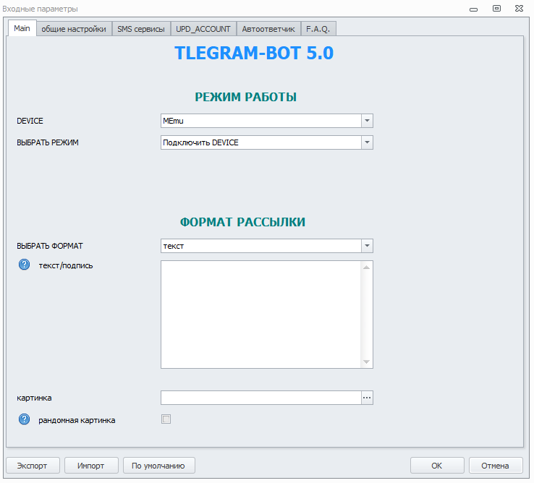Browse for картинка file with ellipsis button
The width and height of the screenshot is (534, 483).
367,398
